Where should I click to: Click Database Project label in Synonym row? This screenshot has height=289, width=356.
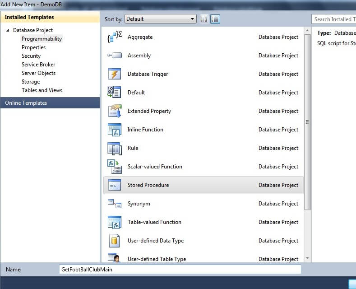[278, 204]
